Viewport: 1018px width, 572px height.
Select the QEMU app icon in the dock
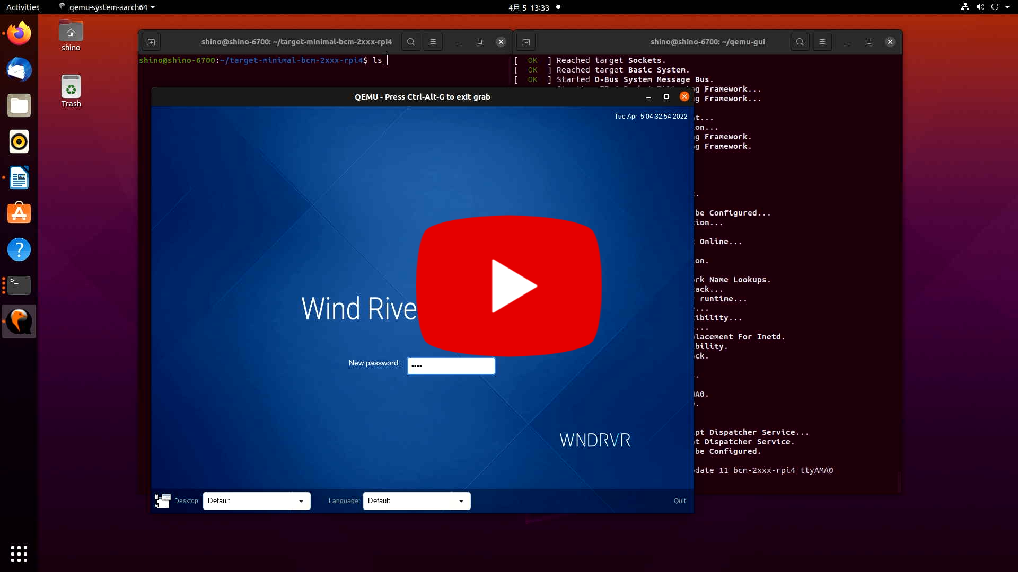(x=19, y=321)
